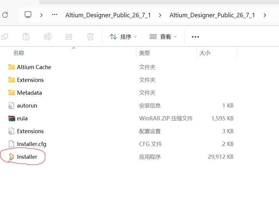Click the Paste toolbar icon
This screenshot has height=213, width=279.
pos(26,37)
